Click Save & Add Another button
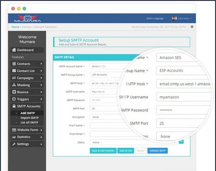216x171 pixels. (x=103, y=151)
